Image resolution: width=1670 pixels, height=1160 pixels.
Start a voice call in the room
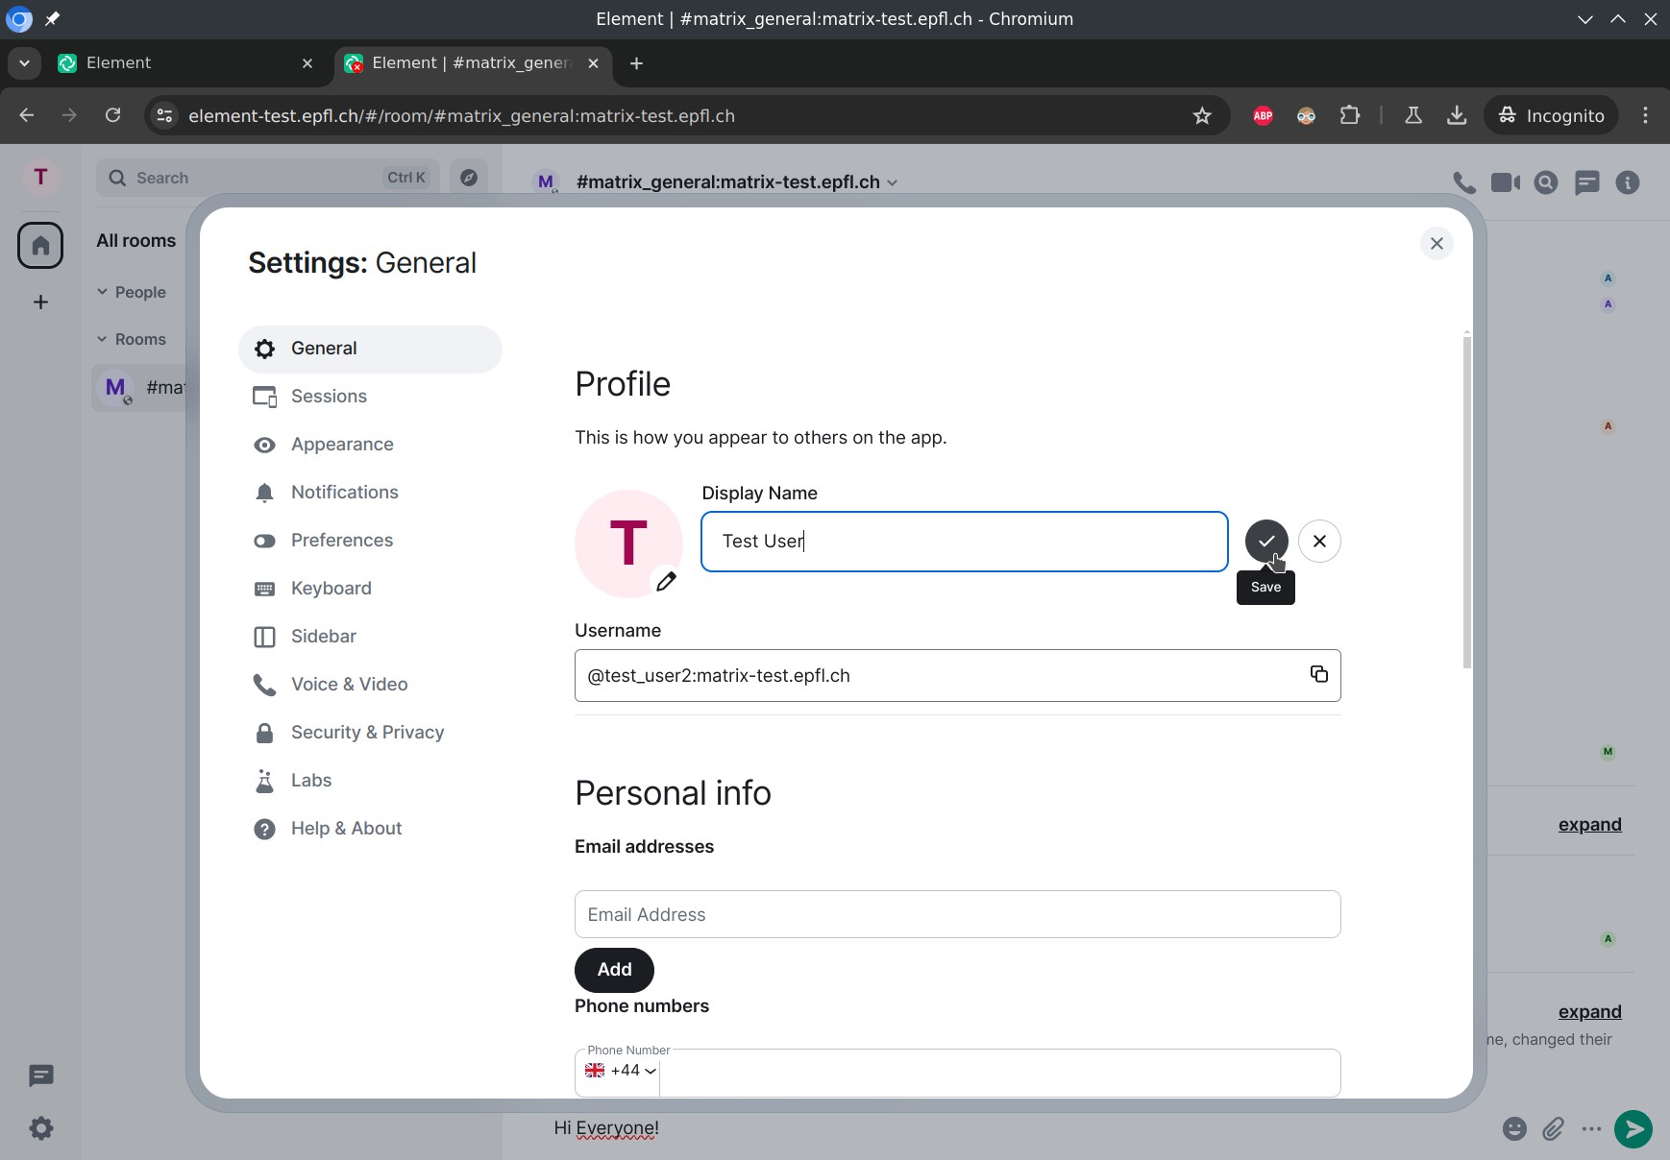(x=1463, y=182)
